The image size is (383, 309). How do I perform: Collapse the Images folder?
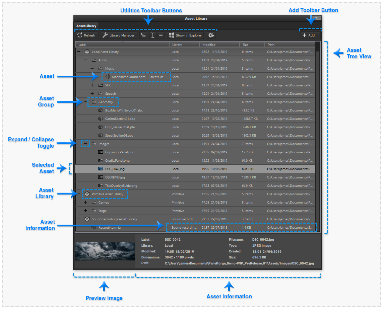[85, 144]
